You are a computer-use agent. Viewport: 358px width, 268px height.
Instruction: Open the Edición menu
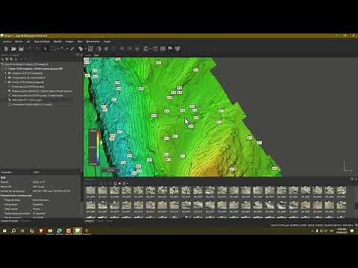pos(19,42)
